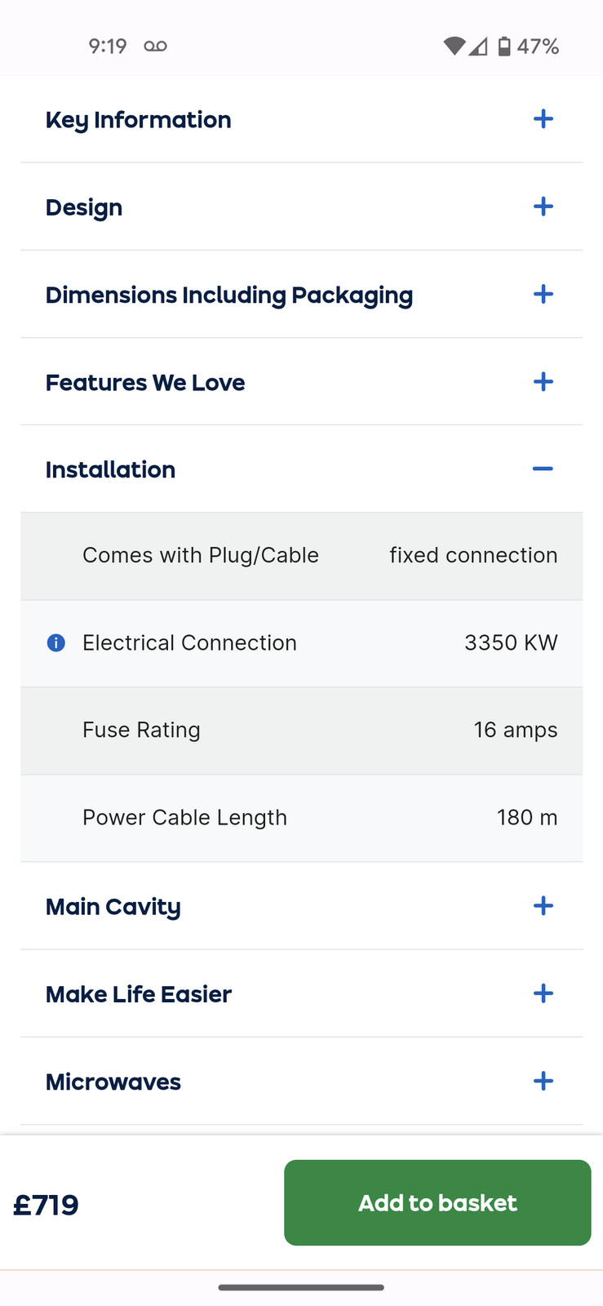This screenshot has width=603, height=1306.
Task: Tap the Electrical Connection info icon
Action: click(x=56, y=643)
